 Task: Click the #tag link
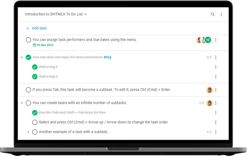[107, 57]
